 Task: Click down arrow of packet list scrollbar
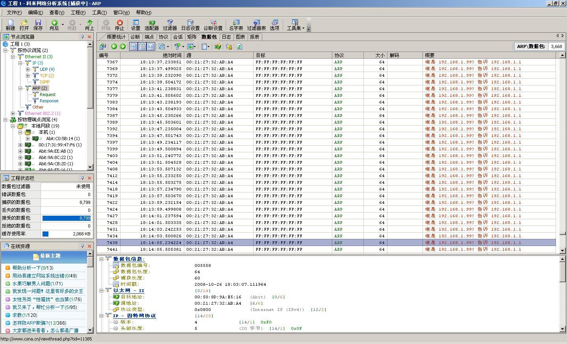pos(562,250)
